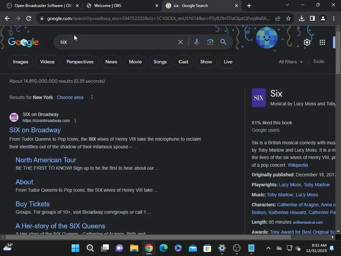
Task: Expand All filters dropdown
Action: (291, 62)
